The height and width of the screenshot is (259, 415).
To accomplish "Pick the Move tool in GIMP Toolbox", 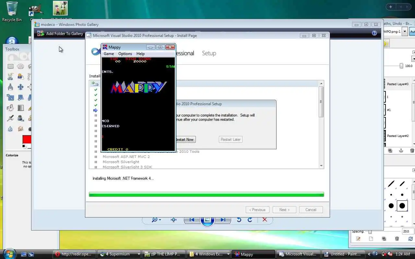I will coord(20,87).
